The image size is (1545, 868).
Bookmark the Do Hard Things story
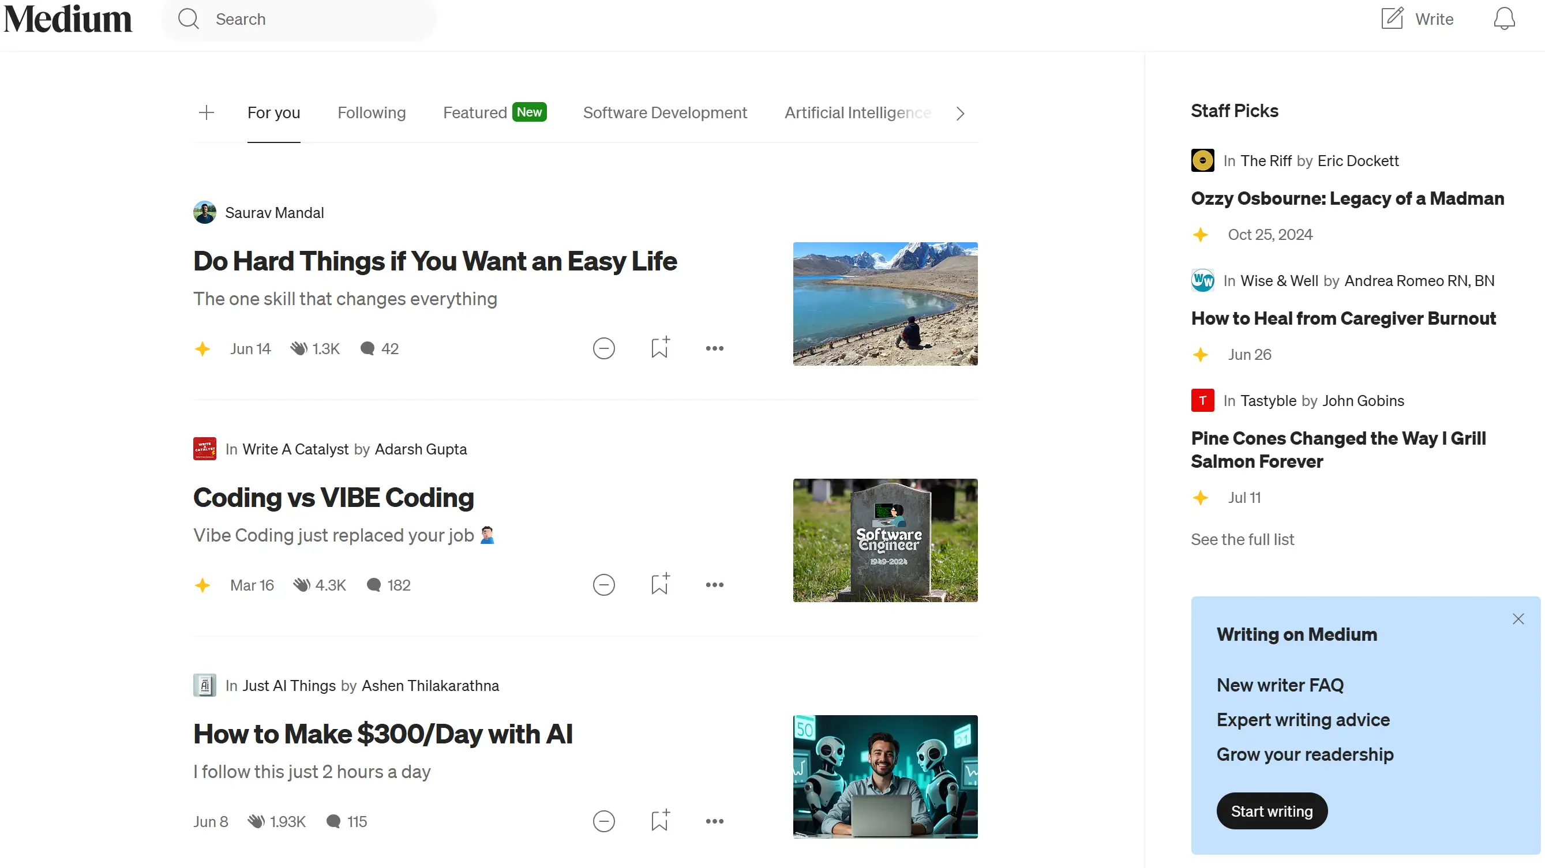coord(660,347)
